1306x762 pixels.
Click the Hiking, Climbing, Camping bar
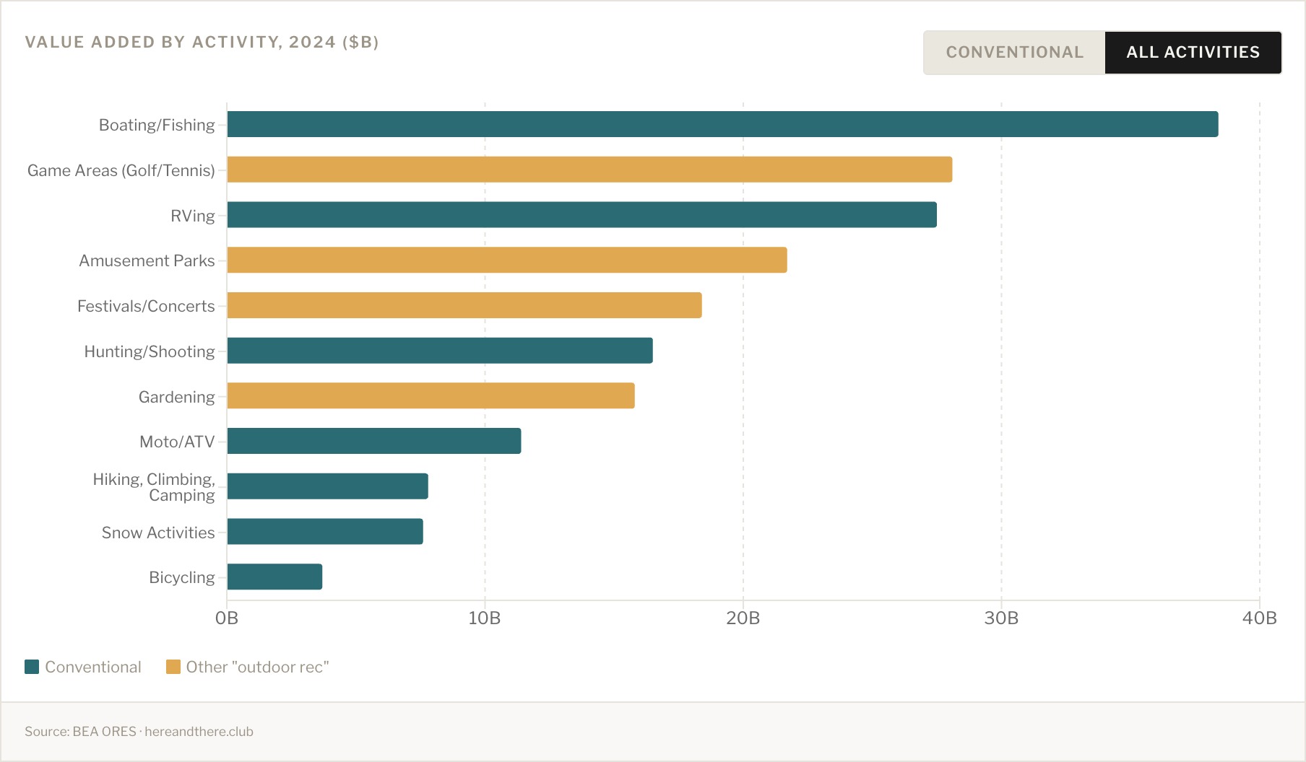coord(327,486)
